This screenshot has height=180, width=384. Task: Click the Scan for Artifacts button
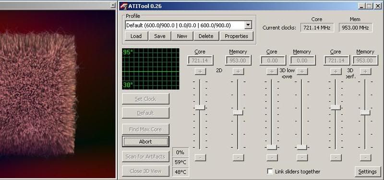tap(145, 157)
